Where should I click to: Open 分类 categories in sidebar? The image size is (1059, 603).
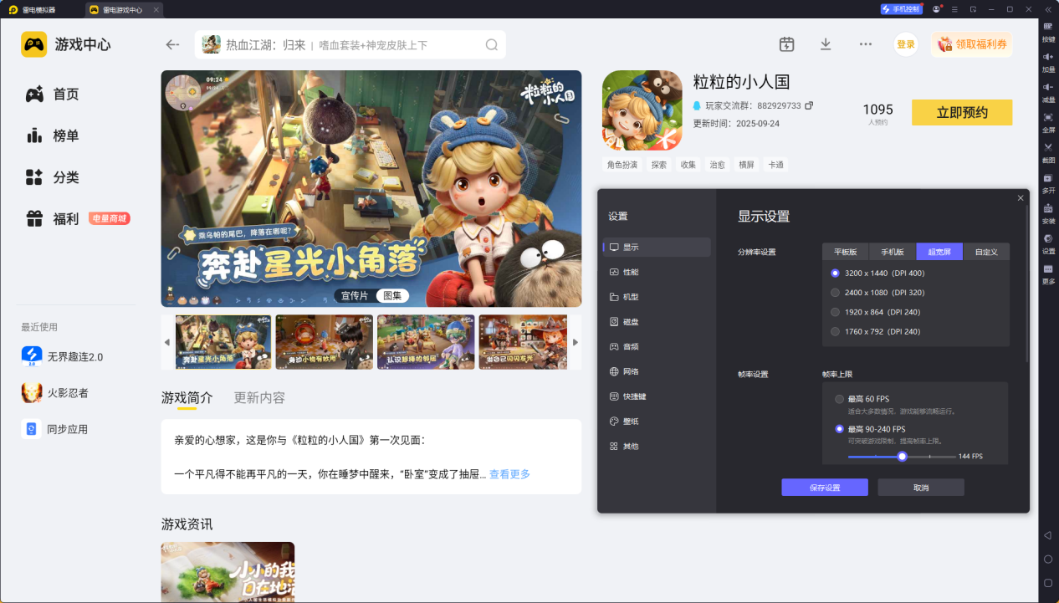coord(52,177)
